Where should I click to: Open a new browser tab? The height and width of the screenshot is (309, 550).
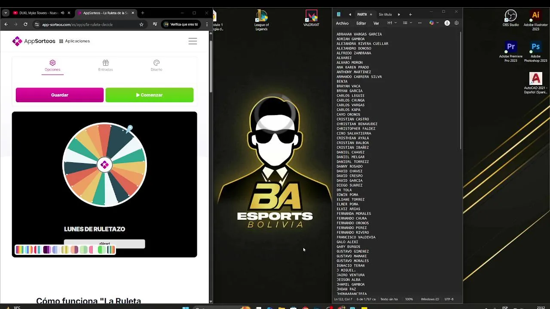(143, 13)
